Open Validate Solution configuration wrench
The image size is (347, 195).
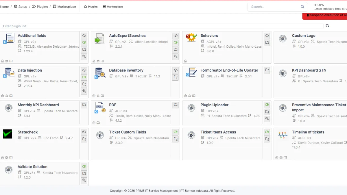(84, 181)
